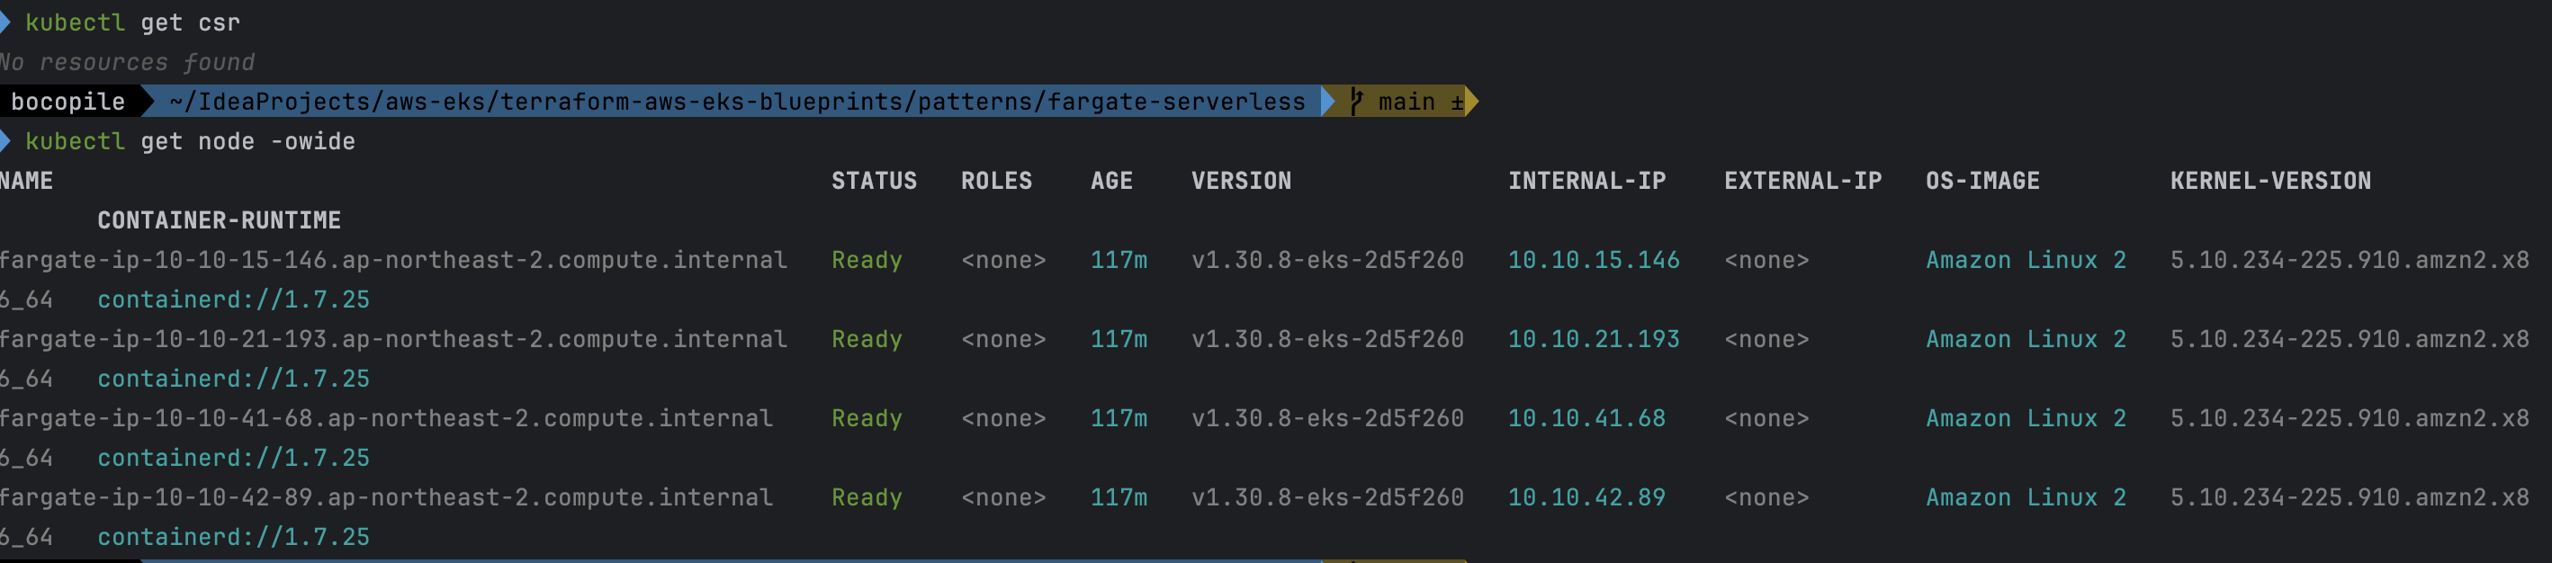Click the ROLES column header
2552x563 pixels.
point(995,181)
